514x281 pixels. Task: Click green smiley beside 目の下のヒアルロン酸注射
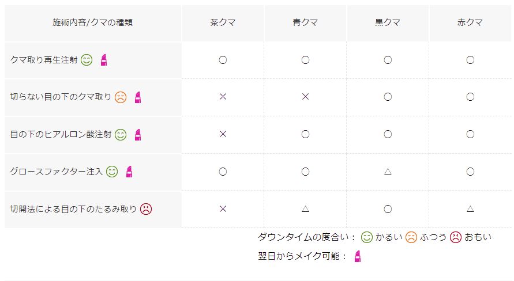[x=120, y=135]
